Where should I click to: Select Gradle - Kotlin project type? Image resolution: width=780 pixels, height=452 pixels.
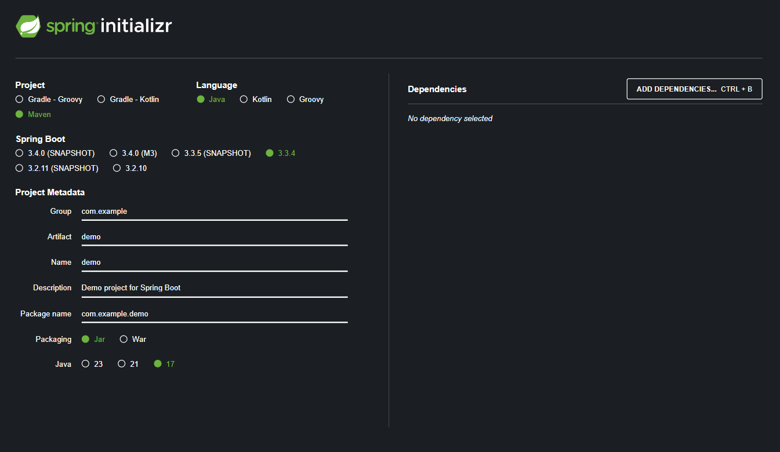[x=128, y=100]
